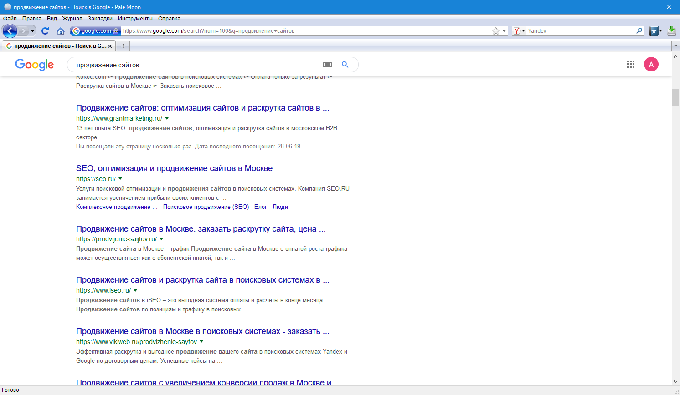
Task: Click in the Google search query field
Action: 196,65
